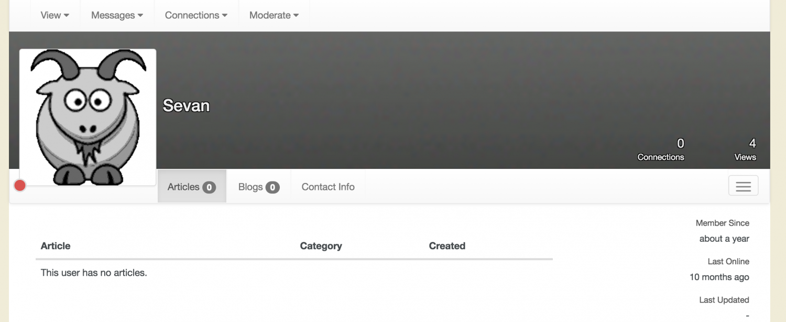Viewport: 786px width, 322px height.
Task: Click the caret arrow next to Moderate
Action: (296, 16)
